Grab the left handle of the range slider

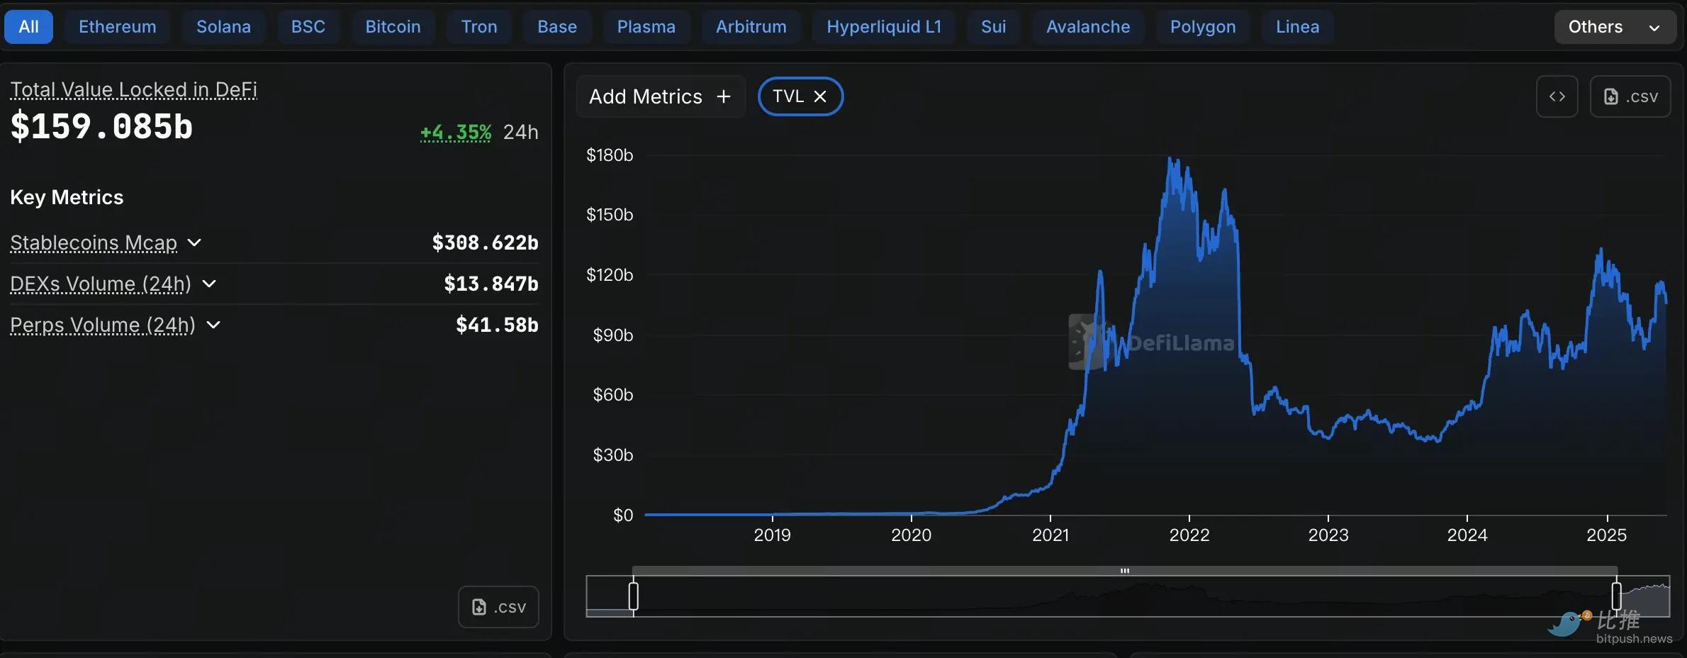(634, 596)
